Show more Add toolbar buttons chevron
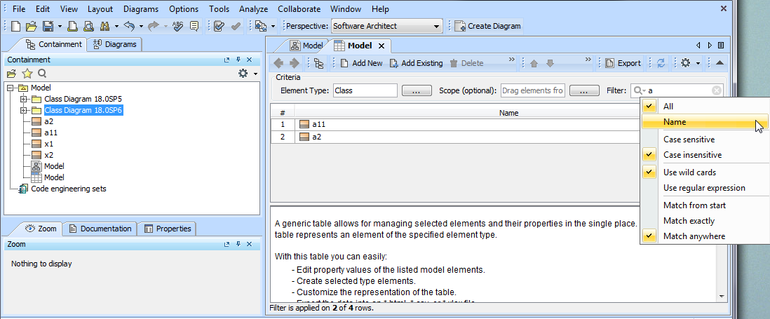The height and width of the screenshot is (319, 770). coord(512,60)
